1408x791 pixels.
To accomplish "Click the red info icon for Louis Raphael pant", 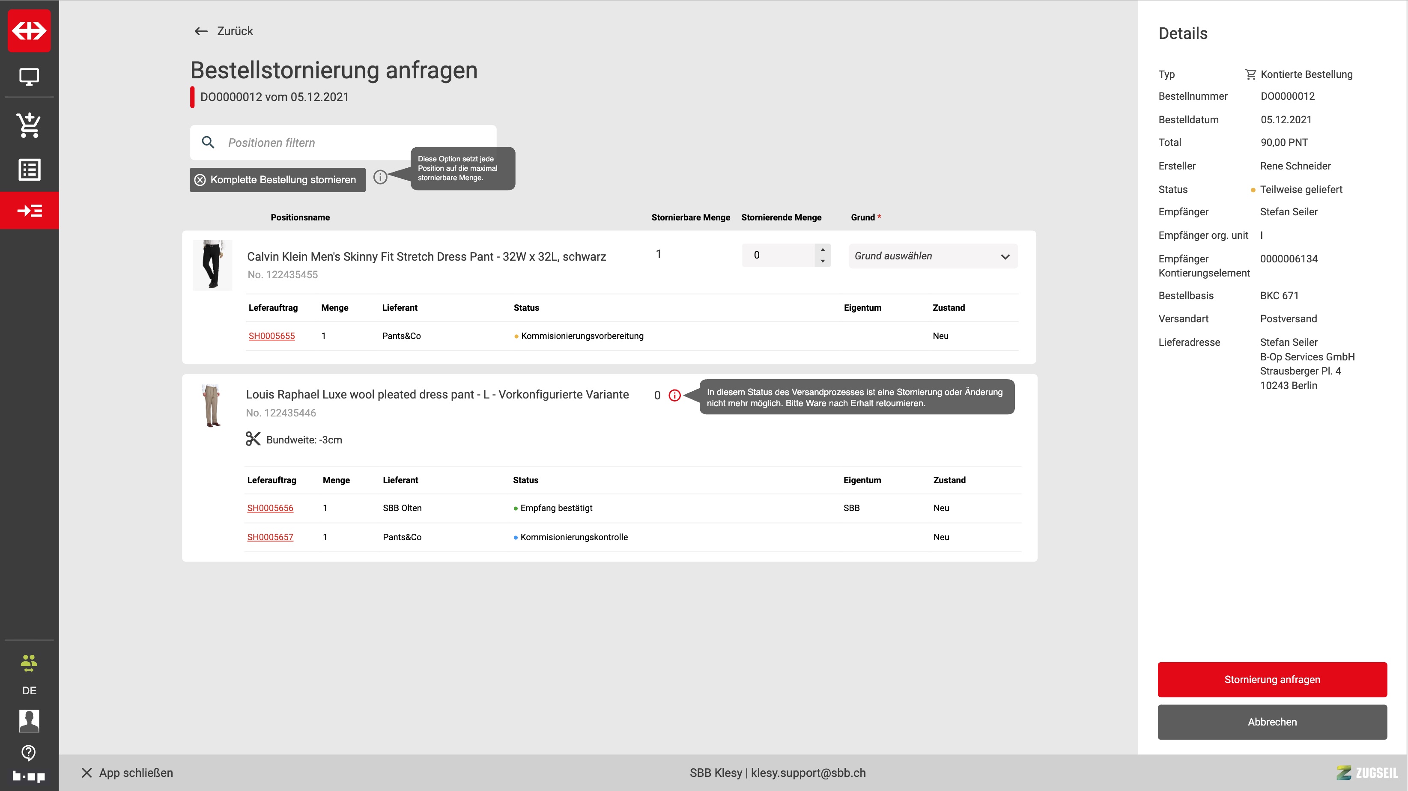I will click(x=674, y=395).
